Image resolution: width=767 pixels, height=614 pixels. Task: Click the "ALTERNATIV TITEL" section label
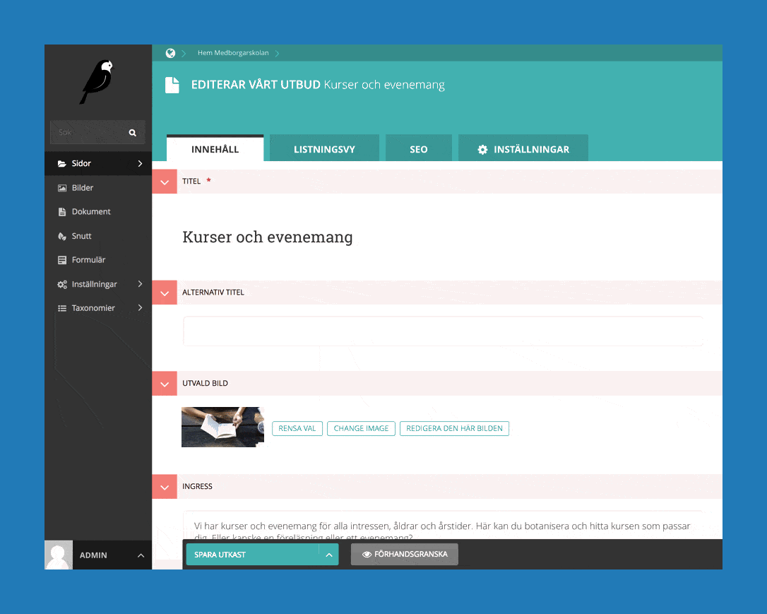click(213, 293)
